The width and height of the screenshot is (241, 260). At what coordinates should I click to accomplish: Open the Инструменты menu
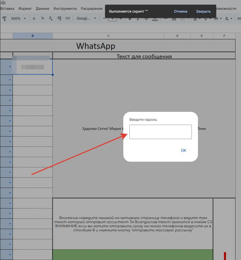[x=65, y=9]
